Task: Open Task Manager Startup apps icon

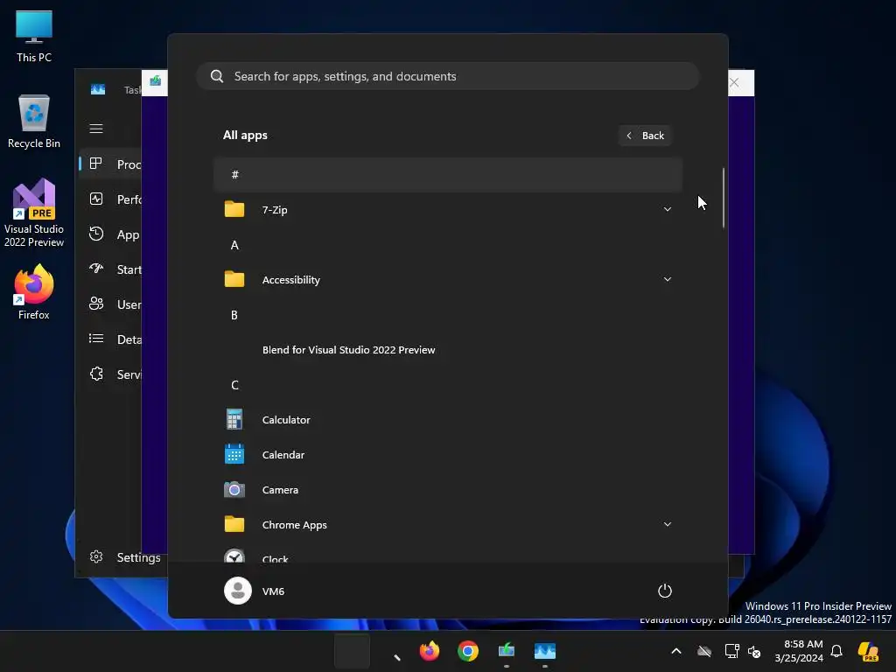Action: pos(96,269)
